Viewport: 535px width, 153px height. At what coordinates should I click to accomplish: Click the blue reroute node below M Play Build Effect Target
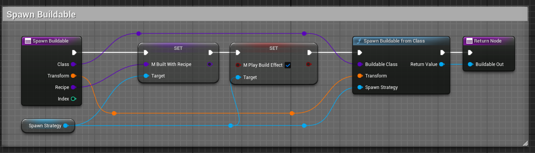[x=231, y=125]
